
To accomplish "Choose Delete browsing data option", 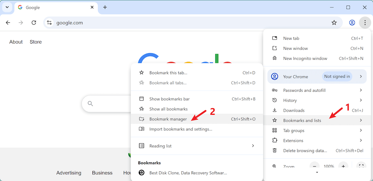I will click(x=317, y=150).
